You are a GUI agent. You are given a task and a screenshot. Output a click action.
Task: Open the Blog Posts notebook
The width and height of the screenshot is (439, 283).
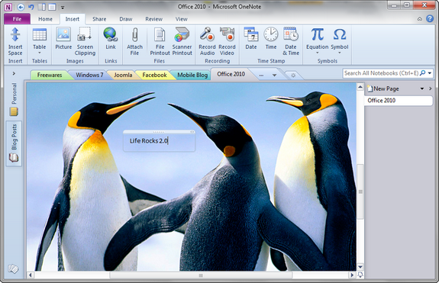tap(14, 143)
